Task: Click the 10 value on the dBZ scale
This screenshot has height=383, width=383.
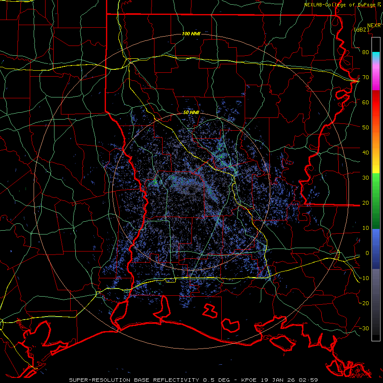Action: pyautogui.click(x=366, y=228)
